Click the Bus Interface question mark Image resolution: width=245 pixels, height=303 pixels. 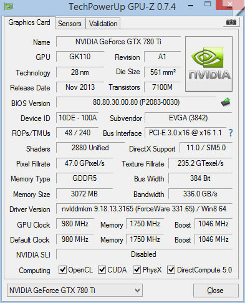point(231,133)
